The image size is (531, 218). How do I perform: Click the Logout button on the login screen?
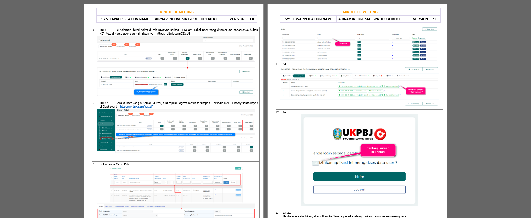[x=359, y=190]
